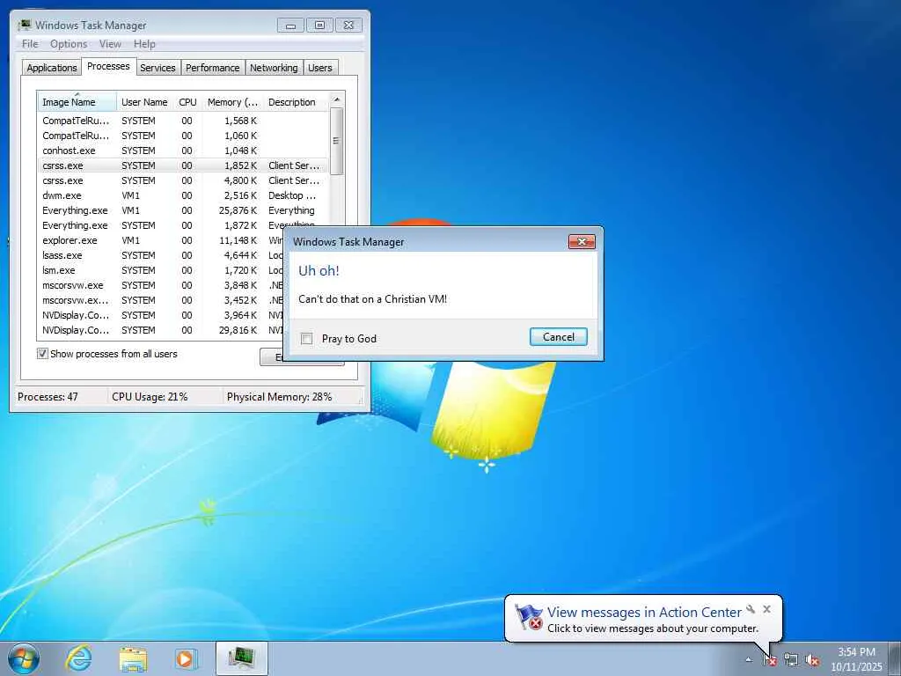
Task: Open Windows Media Player taskbar icon
Action: point(186,658)
